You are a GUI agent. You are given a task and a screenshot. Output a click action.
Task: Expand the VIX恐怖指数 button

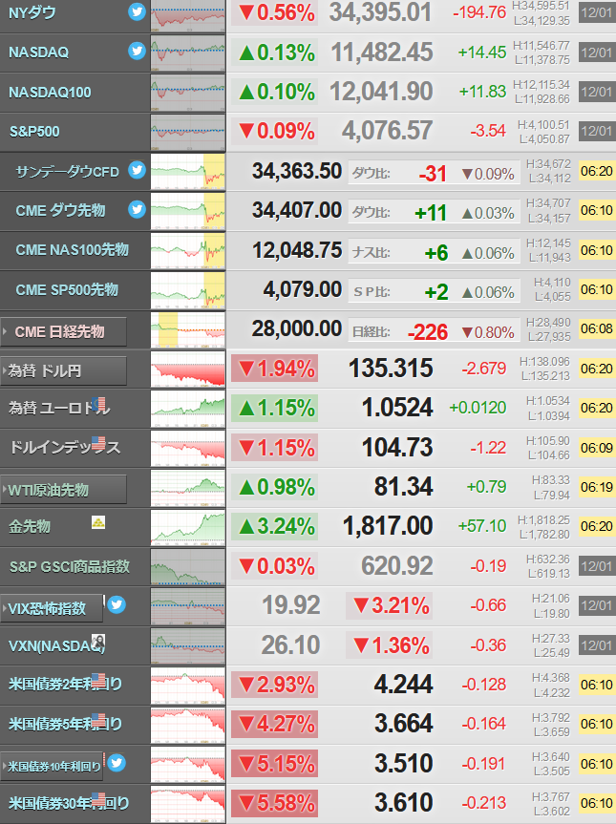click(x=52, y=608)
